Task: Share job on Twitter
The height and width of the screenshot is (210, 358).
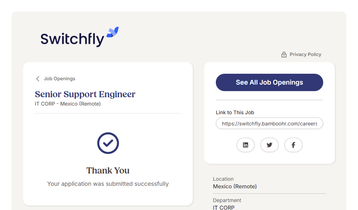Action: pyautogui.click(x=269, y=145)
